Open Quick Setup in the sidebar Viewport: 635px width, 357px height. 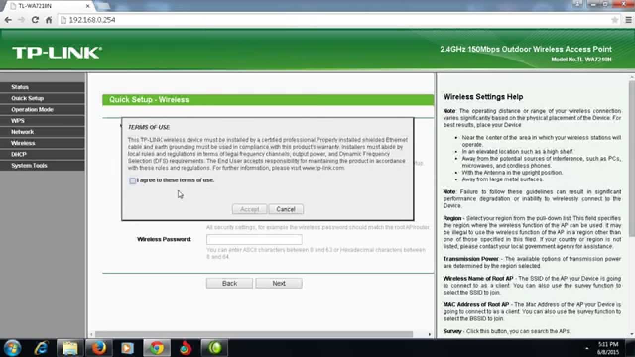pyautogui.click(x=42, y=99)
